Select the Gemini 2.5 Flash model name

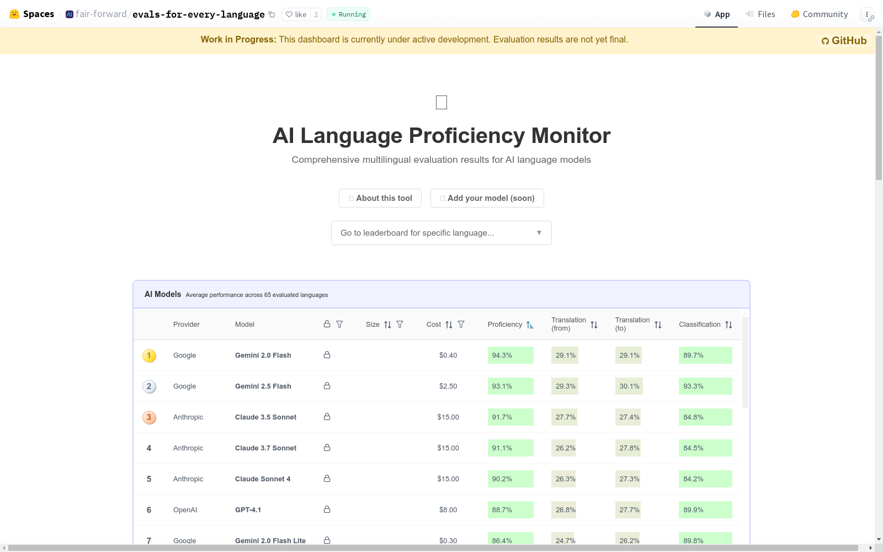263,386
